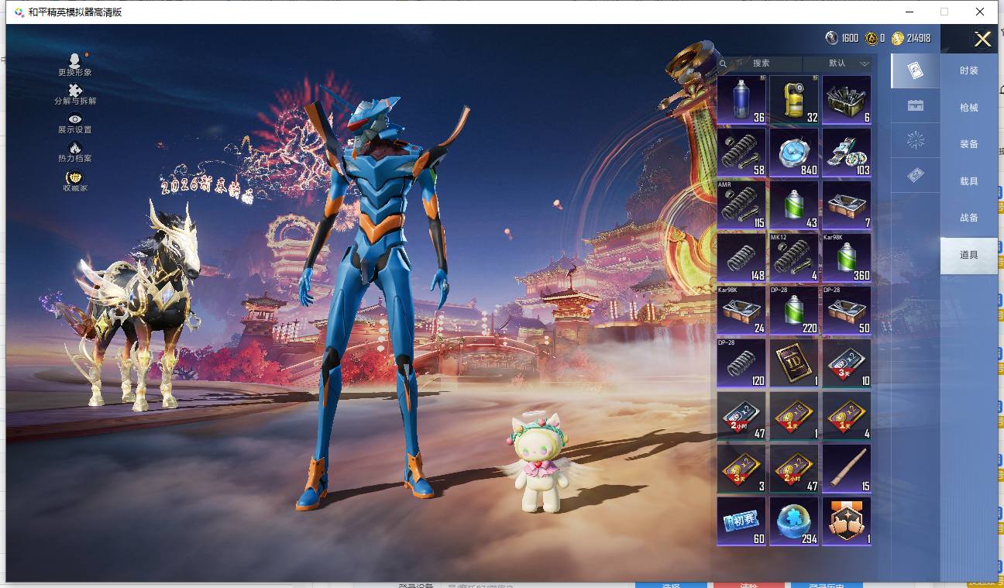The width and height of the screenshot is (1004, 588).
Task: Open 分解与拆解 puzzle-piece icon
Action: click(x=75, y=95)
